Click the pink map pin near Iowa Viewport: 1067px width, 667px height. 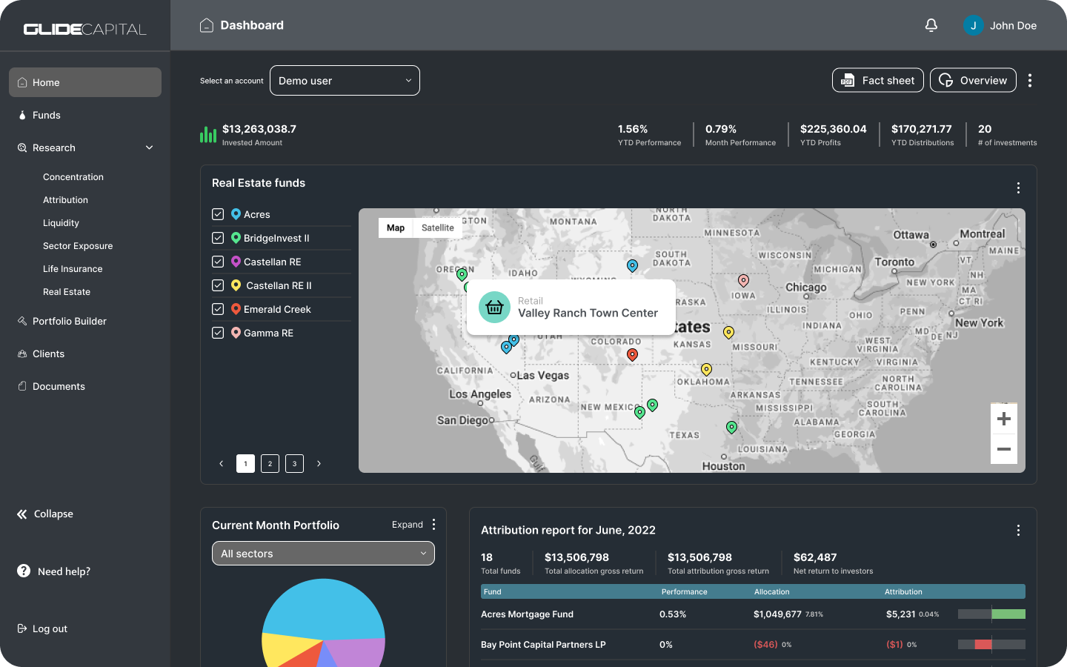point(743,280)
